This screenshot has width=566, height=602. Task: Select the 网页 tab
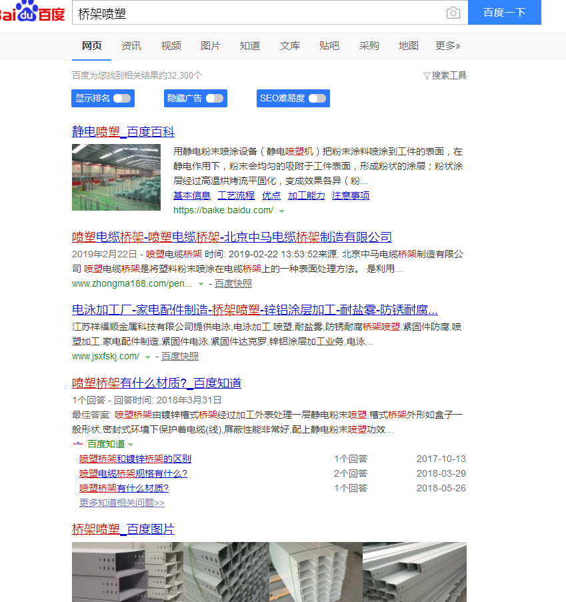click(x=92, y=46)
